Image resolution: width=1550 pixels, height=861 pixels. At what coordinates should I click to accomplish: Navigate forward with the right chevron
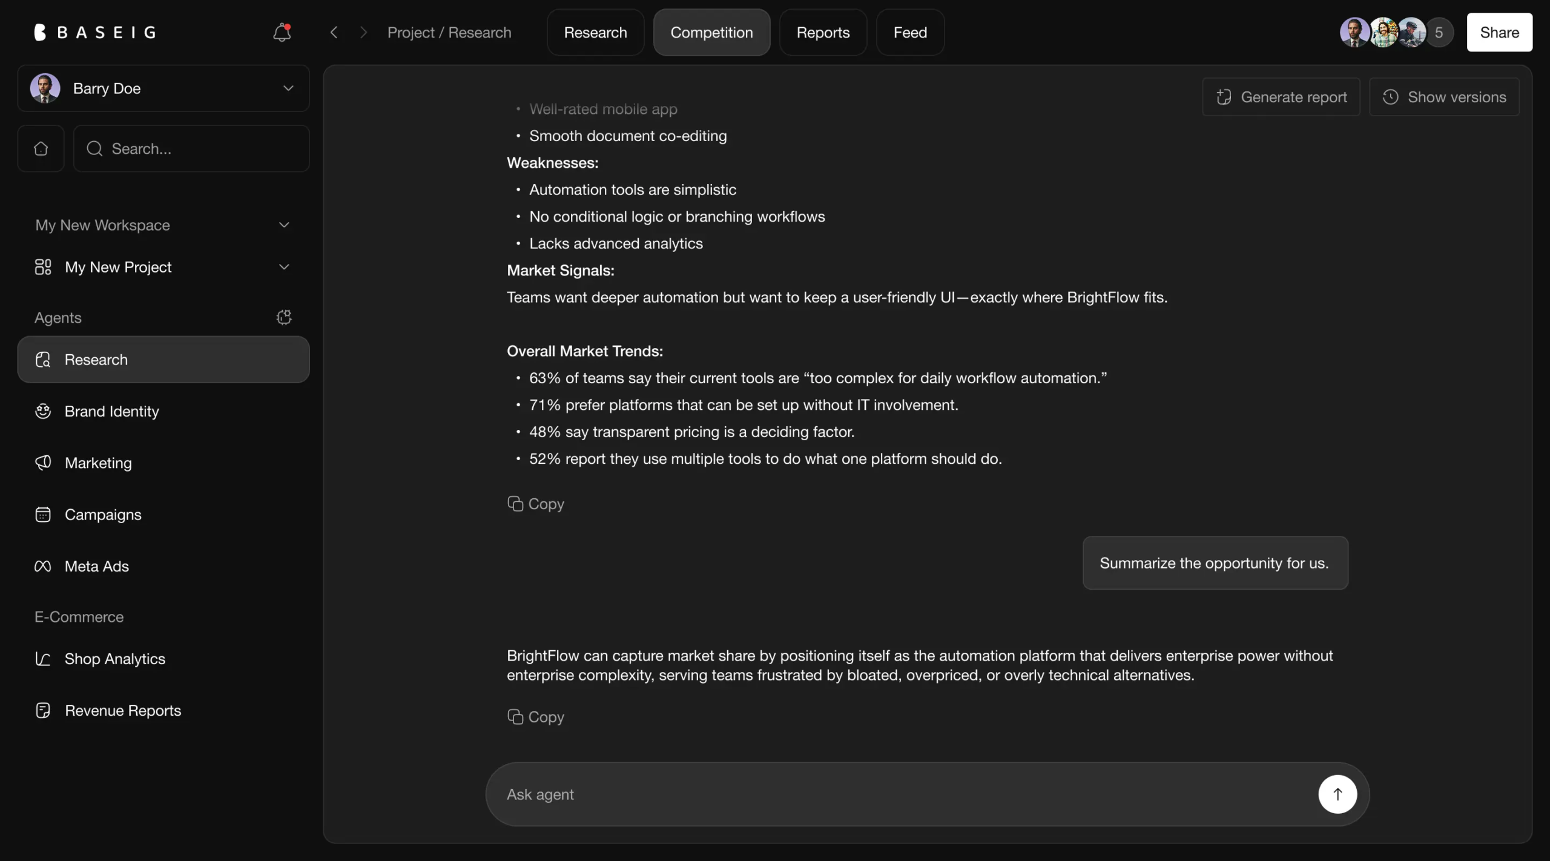pos(363,32)
